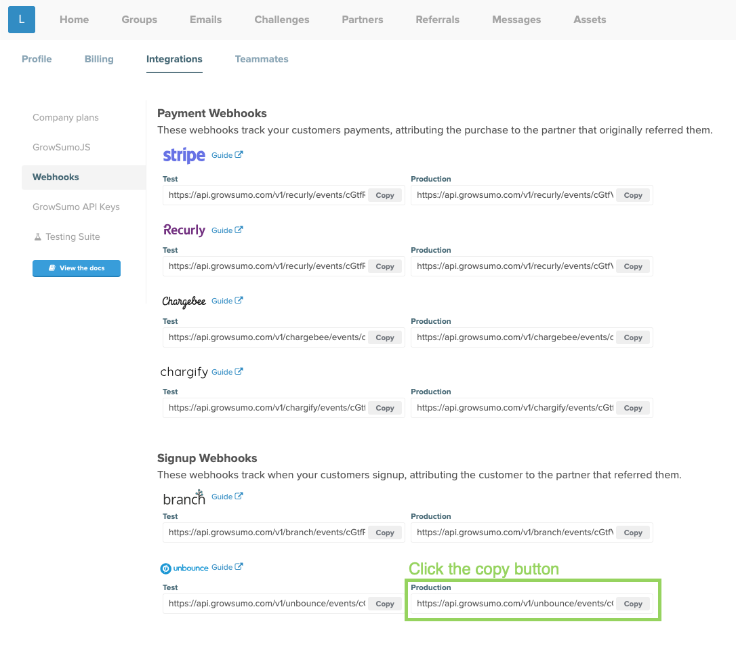
Task: Open the Stripe logo
Action: tap(184, 155)
